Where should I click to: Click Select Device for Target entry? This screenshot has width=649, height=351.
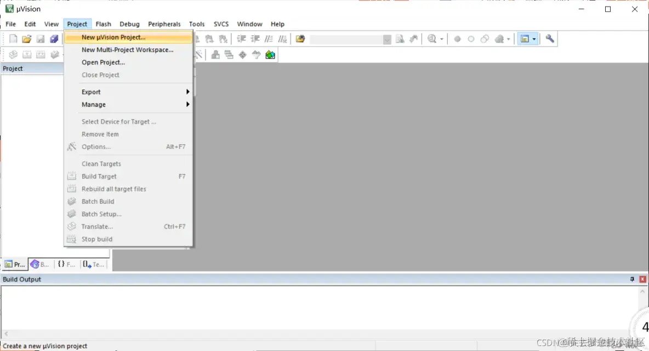129,122
